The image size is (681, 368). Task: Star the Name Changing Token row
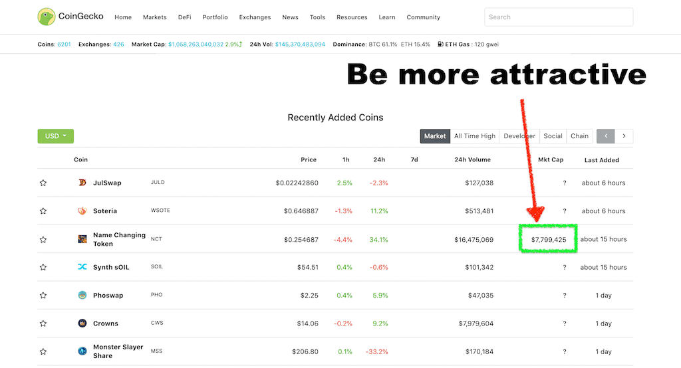43,240
